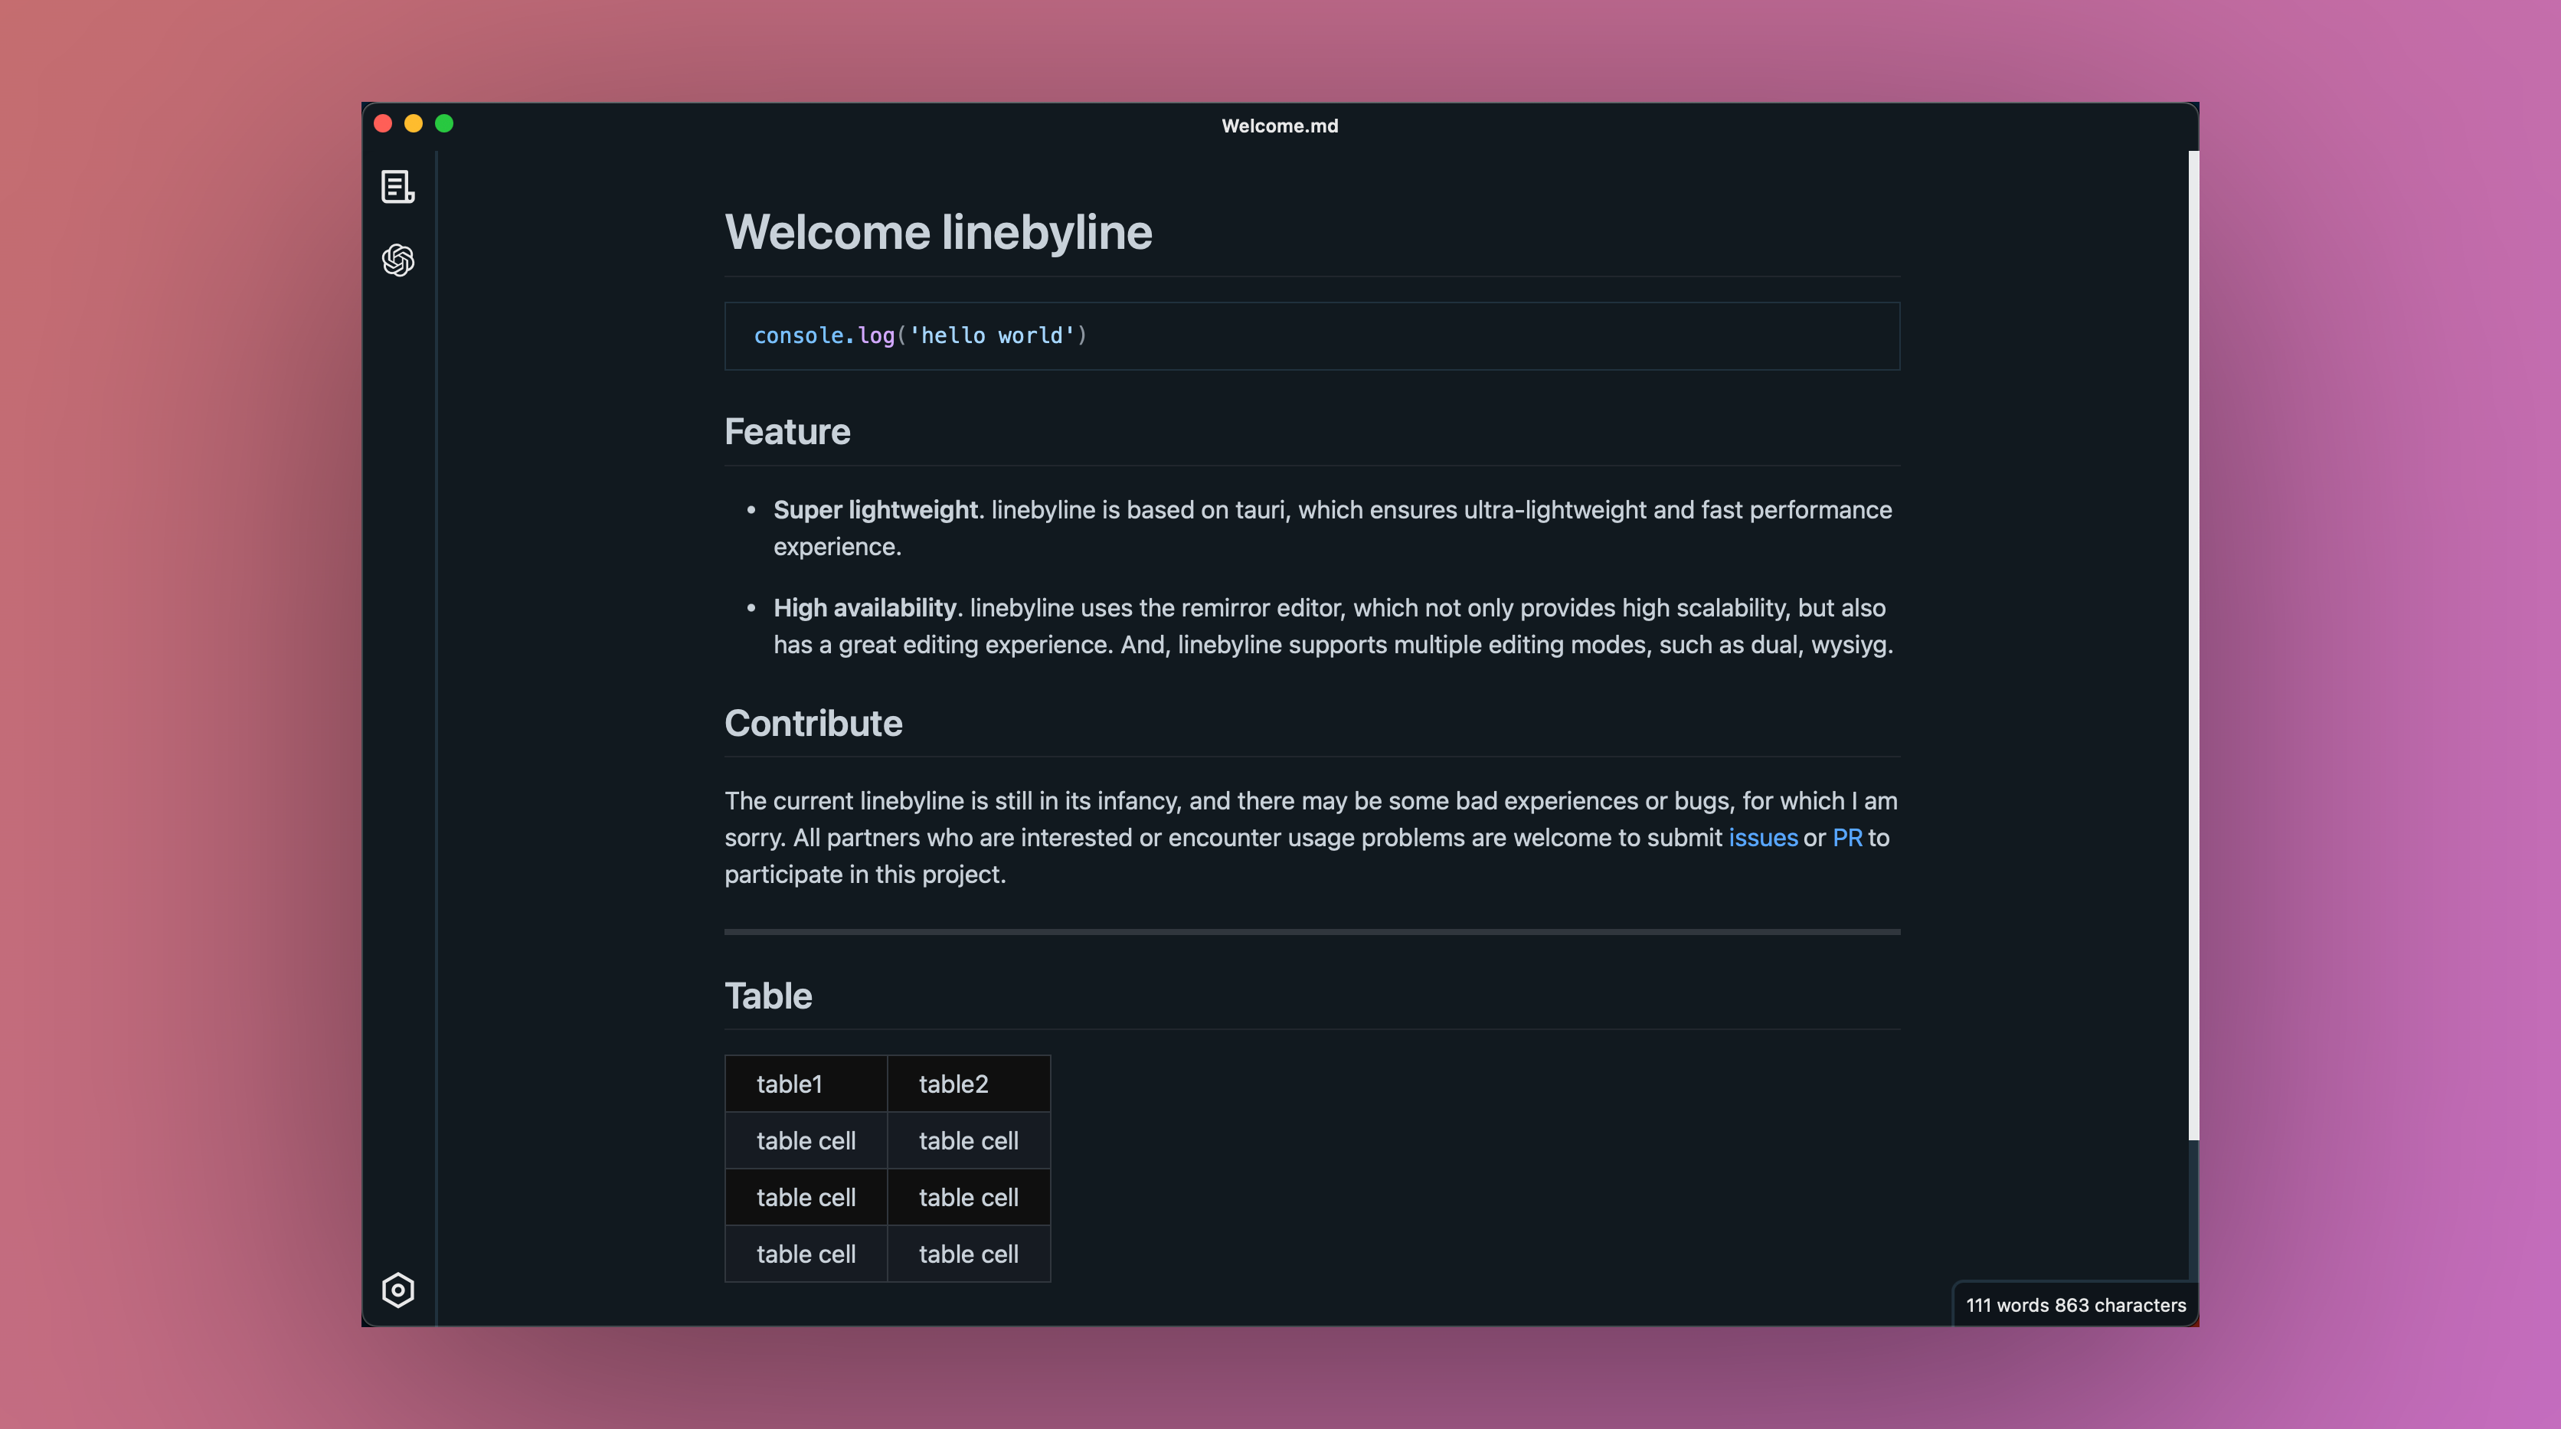The height and width of the screenshot is (1429, 2561).
Task: Click the vertical scrollbar thumb
Action: 2193,644
